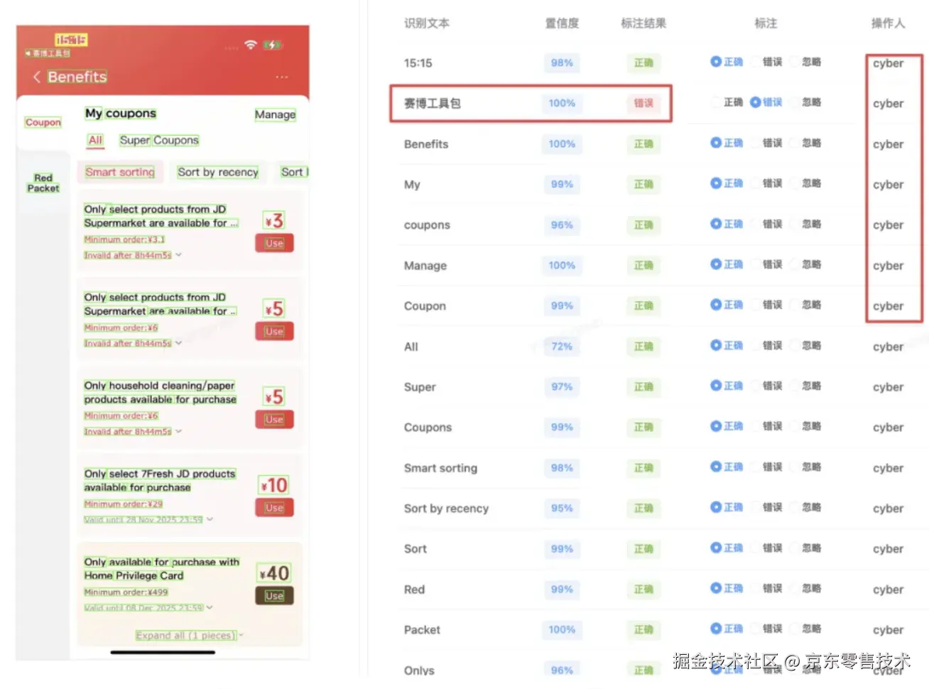Image resolution: width=929 pixels, height=689 pixels.
Task: Tap the Wi-Fi icon in the phone status bar
Action: (x=250, y=45)
